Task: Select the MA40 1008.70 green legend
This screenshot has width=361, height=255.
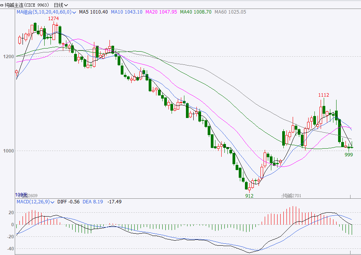Action: coord(196,12)
